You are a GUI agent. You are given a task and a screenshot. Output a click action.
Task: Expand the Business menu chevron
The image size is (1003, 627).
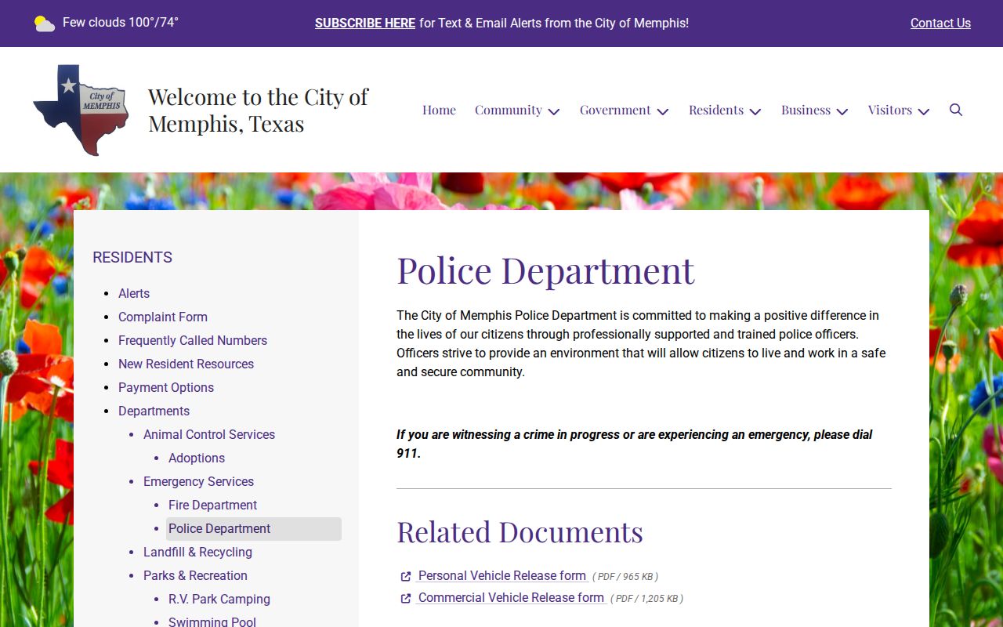pyautogui.click(x=842, y=111)
